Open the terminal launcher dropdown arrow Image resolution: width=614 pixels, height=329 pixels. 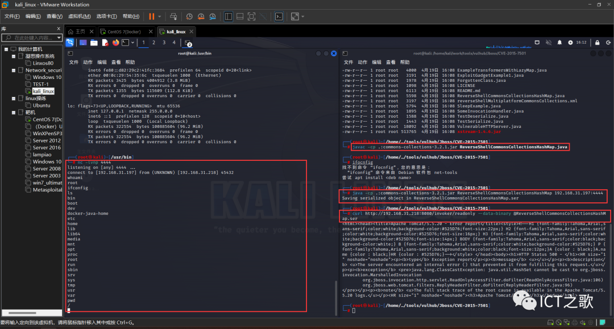(132, 43)
